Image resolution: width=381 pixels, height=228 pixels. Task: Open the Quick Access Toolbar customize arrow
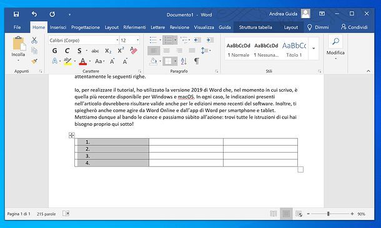[x=69, y=15]
